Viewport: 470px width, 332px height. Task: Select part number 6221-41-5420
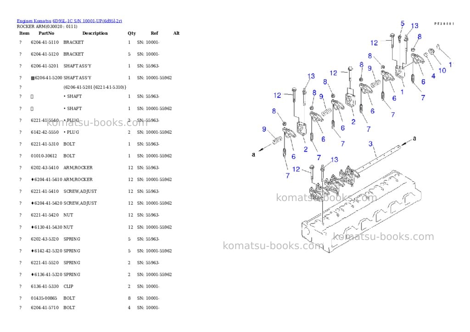click(45, 215)
